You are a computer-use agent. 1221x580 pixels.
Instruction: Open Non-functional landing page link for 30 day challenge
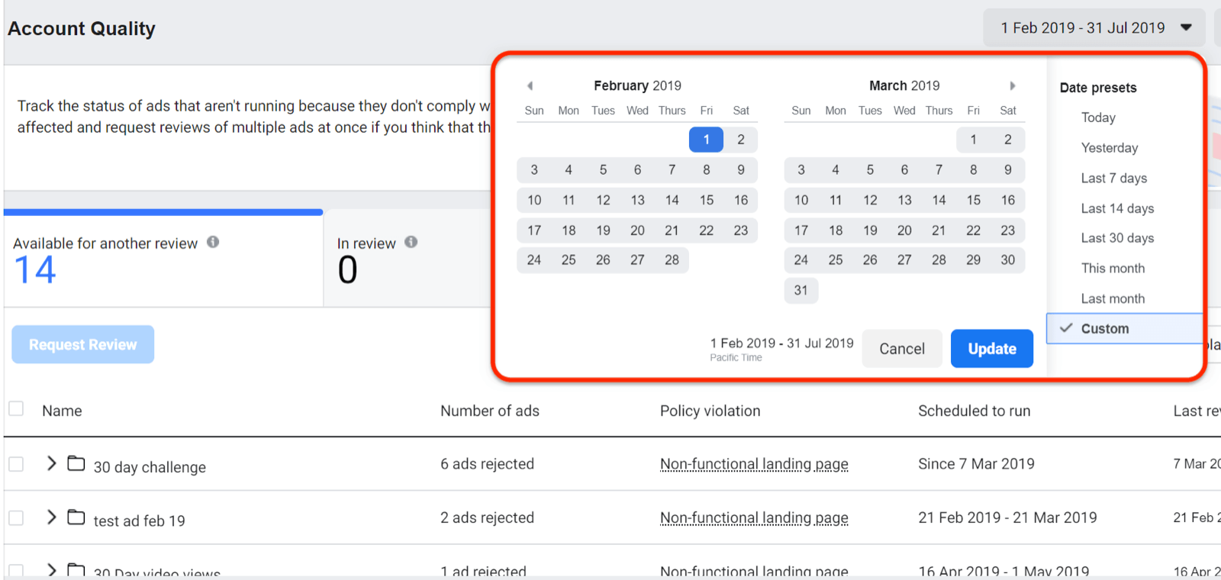[753, 464]
